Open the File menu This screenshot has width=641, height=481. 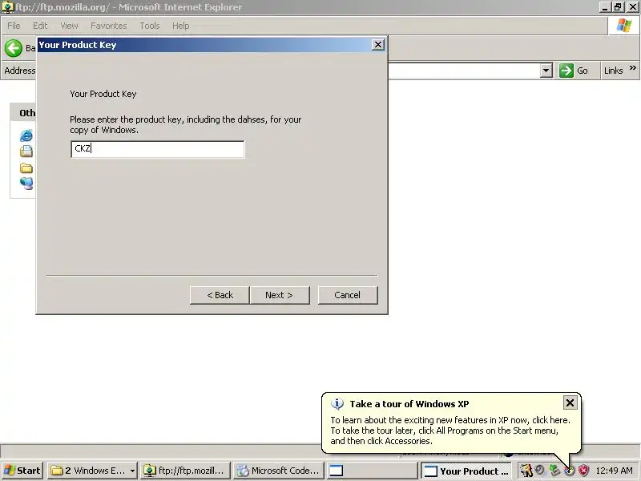point(14,26)
